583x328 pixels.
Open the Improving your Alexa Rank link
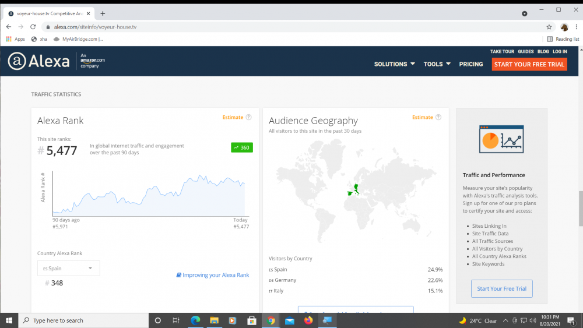[212, 275]
